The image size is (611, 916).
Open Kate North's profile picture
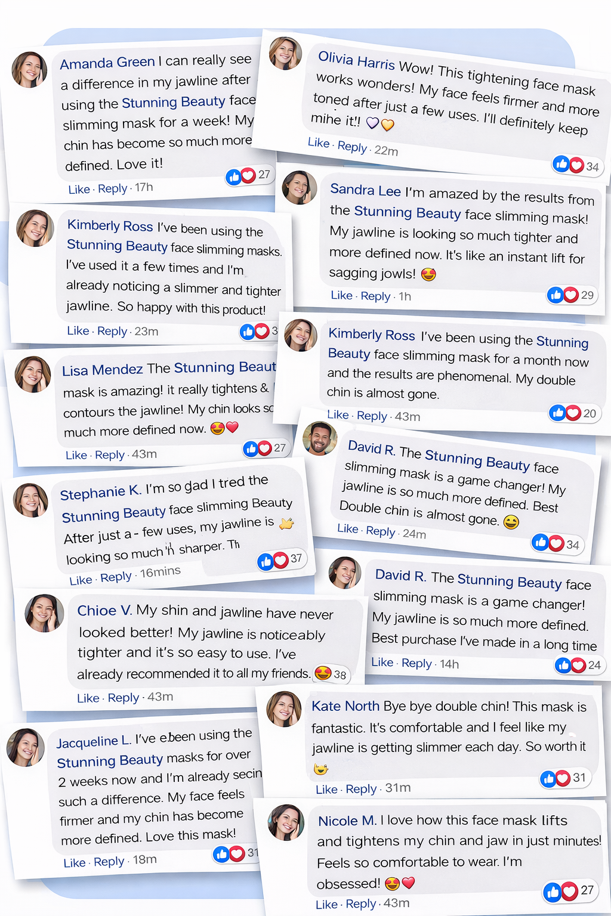(x=283, y=709)
